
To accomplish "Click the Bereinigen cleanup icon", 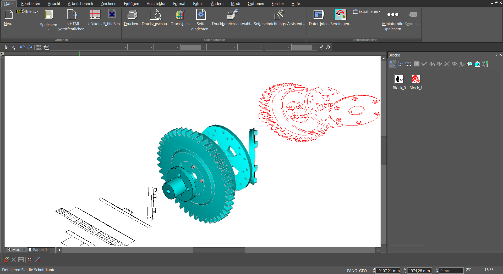I will point(341,15).
